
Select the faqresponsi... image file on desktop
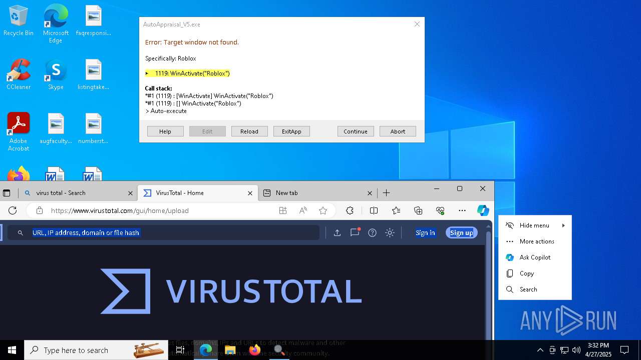(93, 21)
